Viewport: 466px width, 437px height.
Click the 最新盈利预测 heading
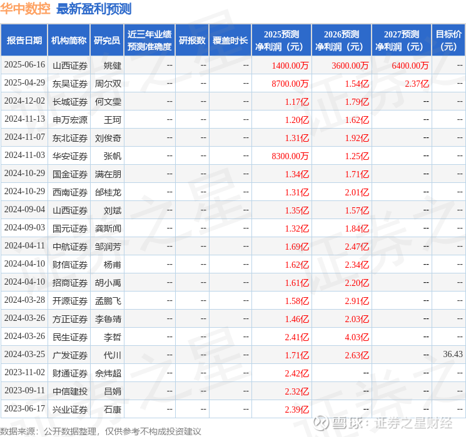(x=94, y=9)
